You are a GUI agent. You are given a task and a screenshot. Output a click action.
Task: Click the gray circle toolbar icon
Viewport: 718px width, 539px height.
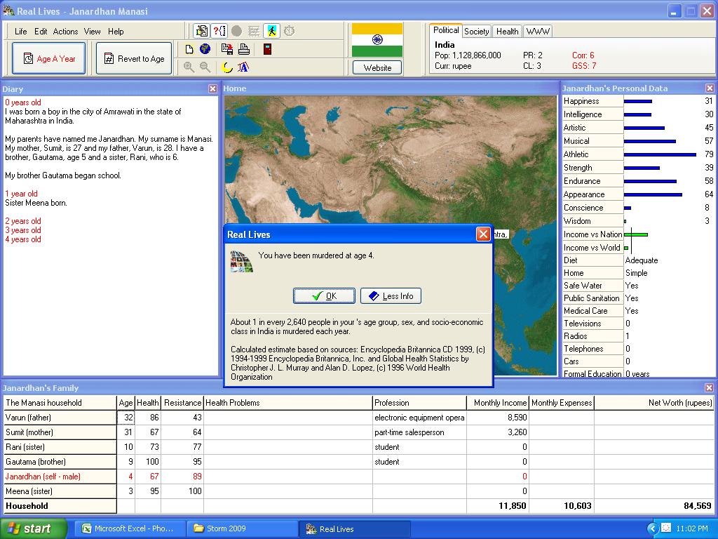pyautogui.click(x=237, y=31)
